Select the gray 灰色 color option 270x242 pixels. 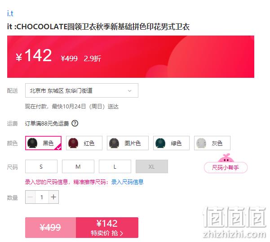(212, 143)
